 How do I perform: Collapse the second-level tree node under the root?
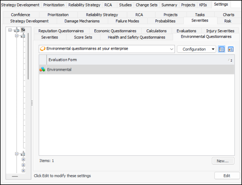17,36
